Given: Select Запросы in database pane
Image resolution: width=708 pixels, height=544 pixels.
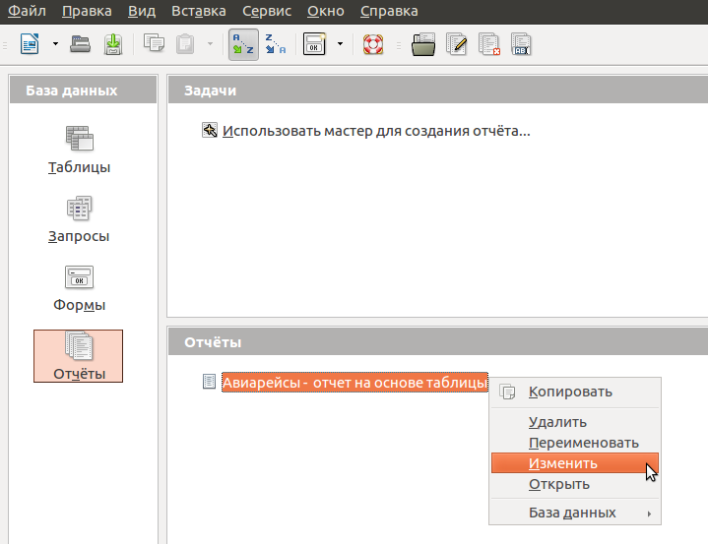Looking at the screenshot, I should pos(79,219).
